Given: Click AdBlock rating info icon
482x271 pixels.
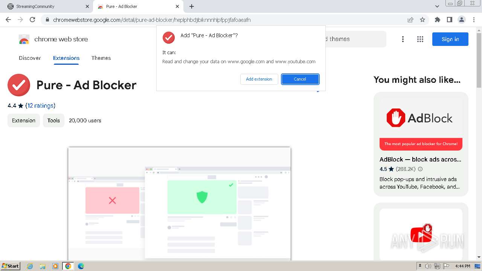Looking at the screenshot, I should pyautogui.click(x=420, y=169).
